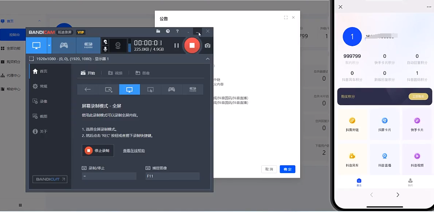Click the back arrow mode button
The height and width of the screenshot is (212, 434).
[x=88, y=90]
